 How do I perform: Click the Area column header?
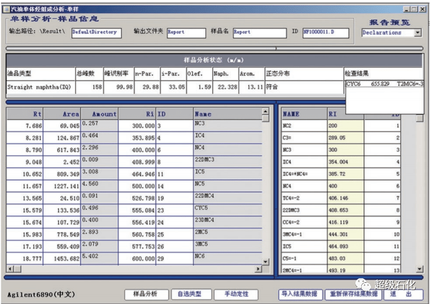click(x=62, y=114)
